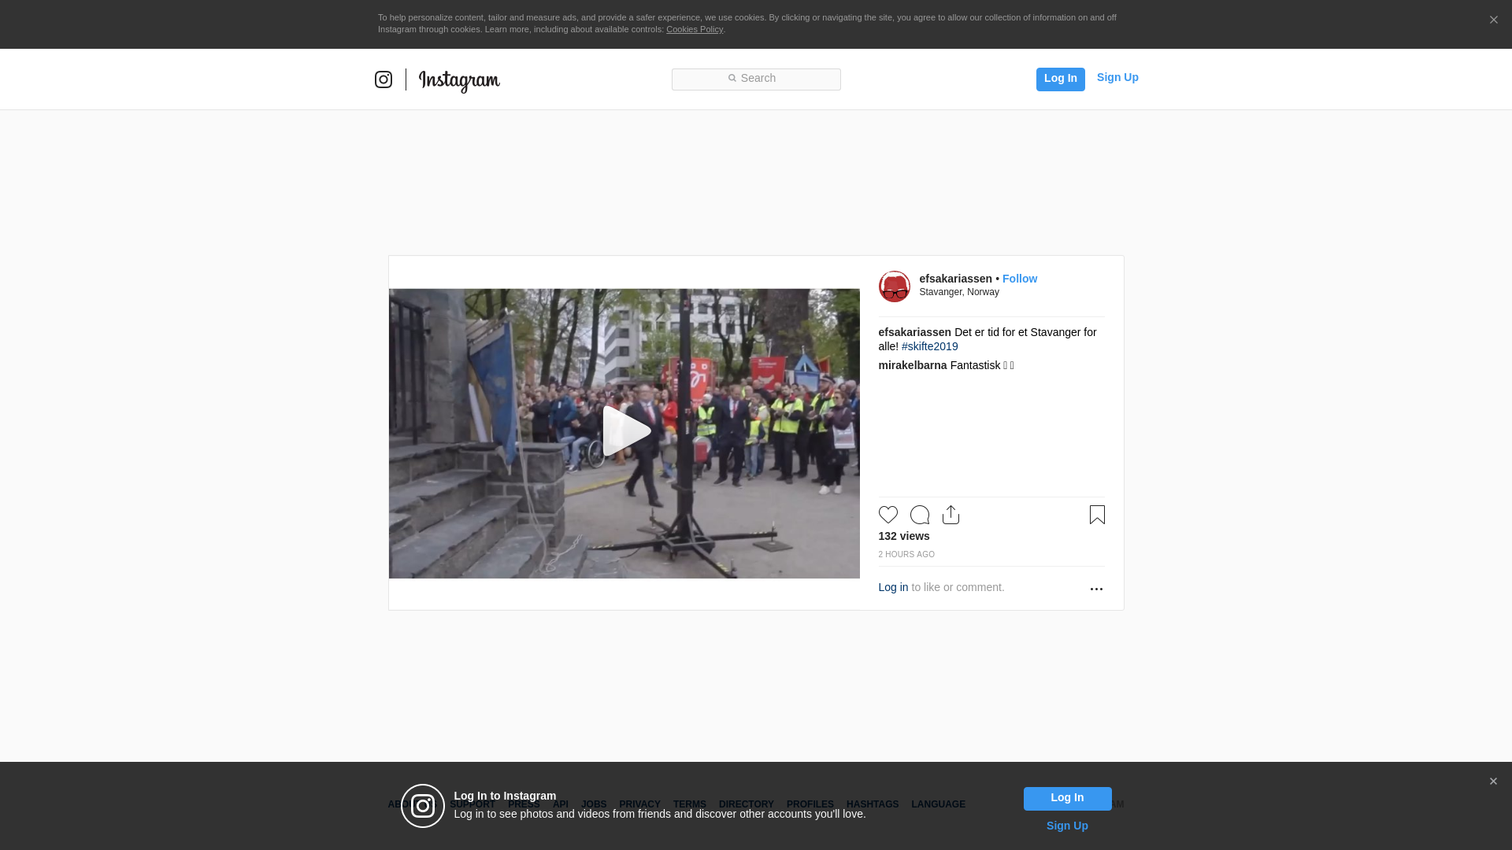The height and width of the screenshot is (850, 1512).
Task: Open Stavanger, Norway location link
Action: point(959,292)
